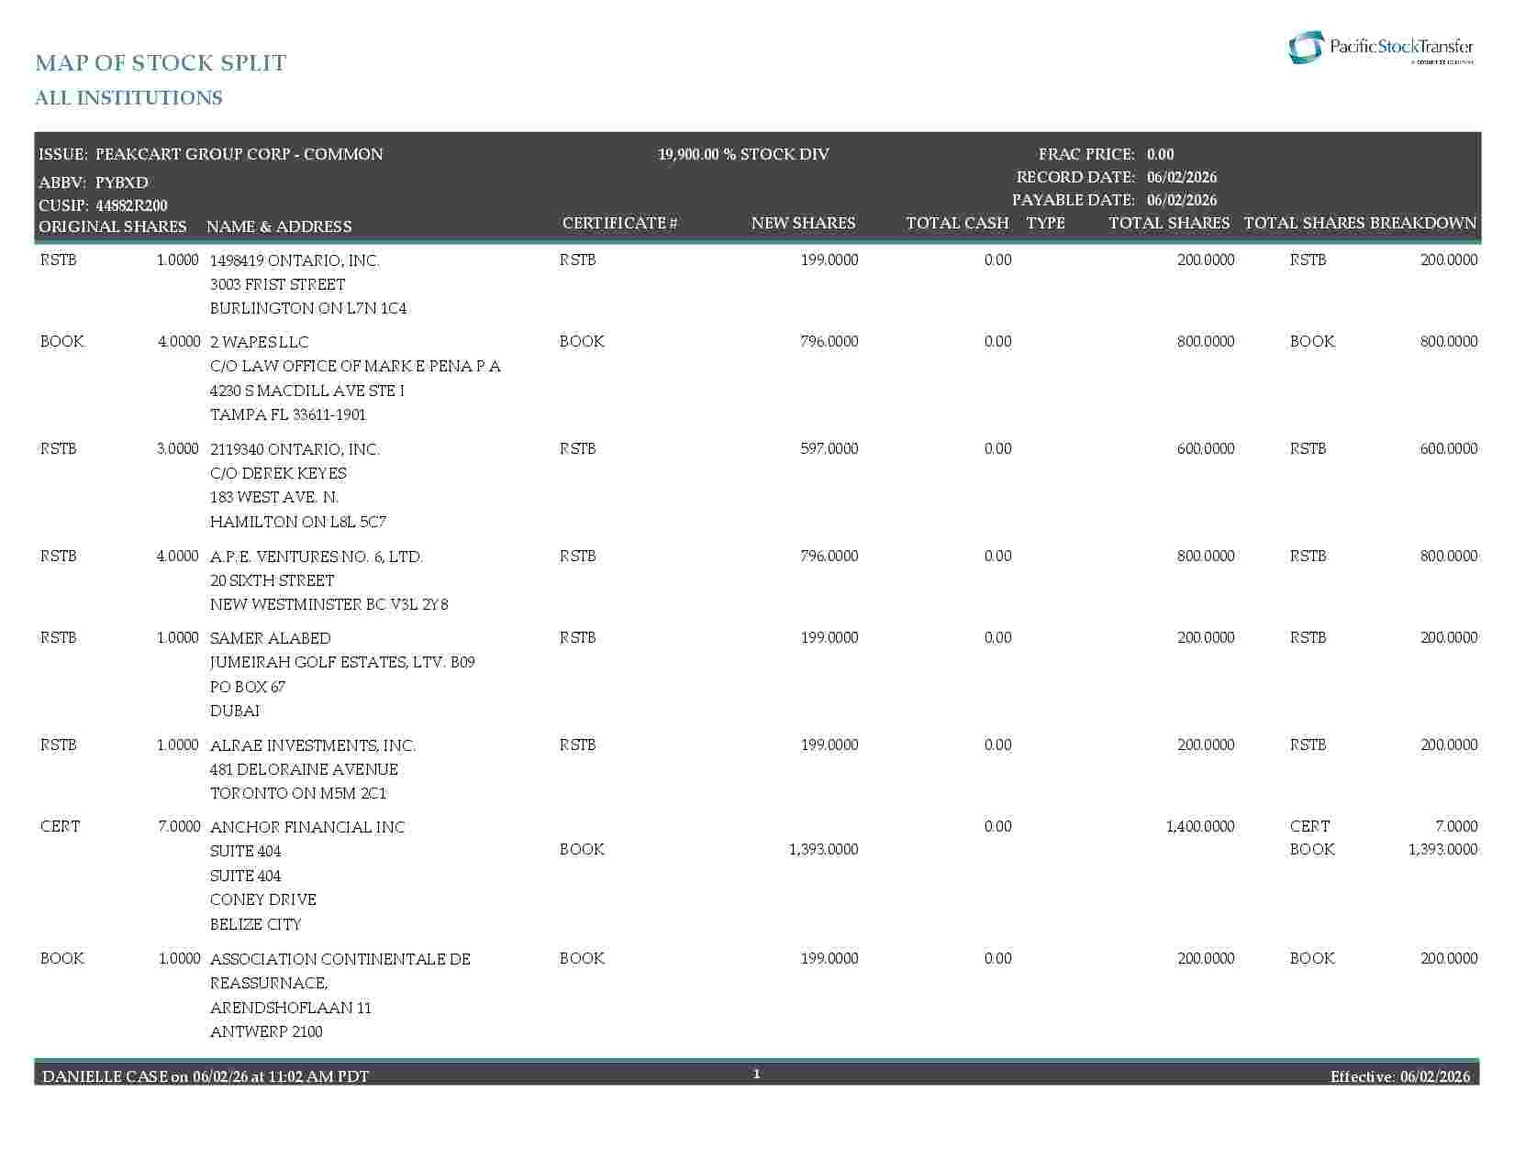Image resolution: width=1514 pixels, height=1169 pixels.
Task: Select ARENDSHOFLAAN 11
Action: pos(291,1008)
